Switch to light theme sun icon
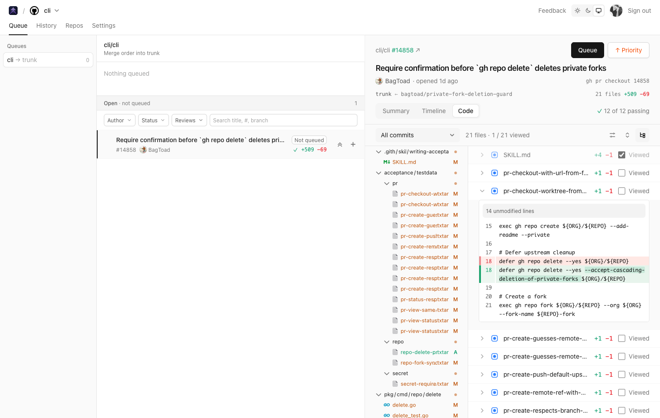The image size is (660, 418). pyautogui.click(x=577, y=11)
